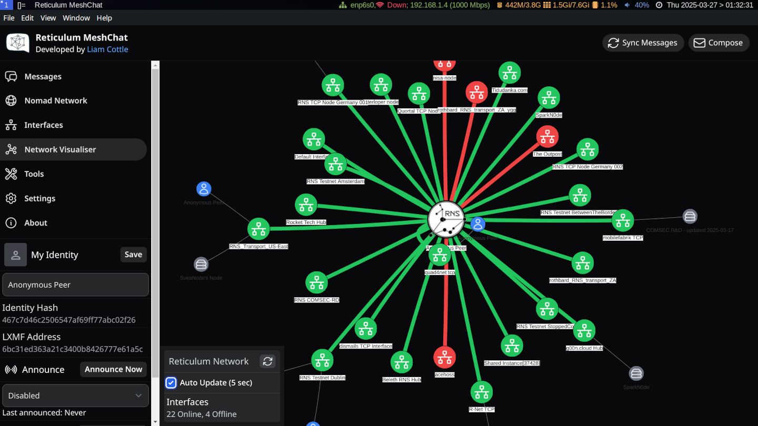Open the Edit menu
The image size is (758, 426).
[27, 18]
